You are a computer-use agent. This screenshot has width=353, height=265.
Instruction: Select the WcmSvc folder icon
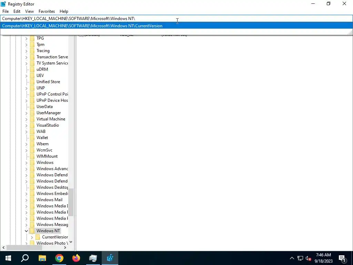point(32,150)
